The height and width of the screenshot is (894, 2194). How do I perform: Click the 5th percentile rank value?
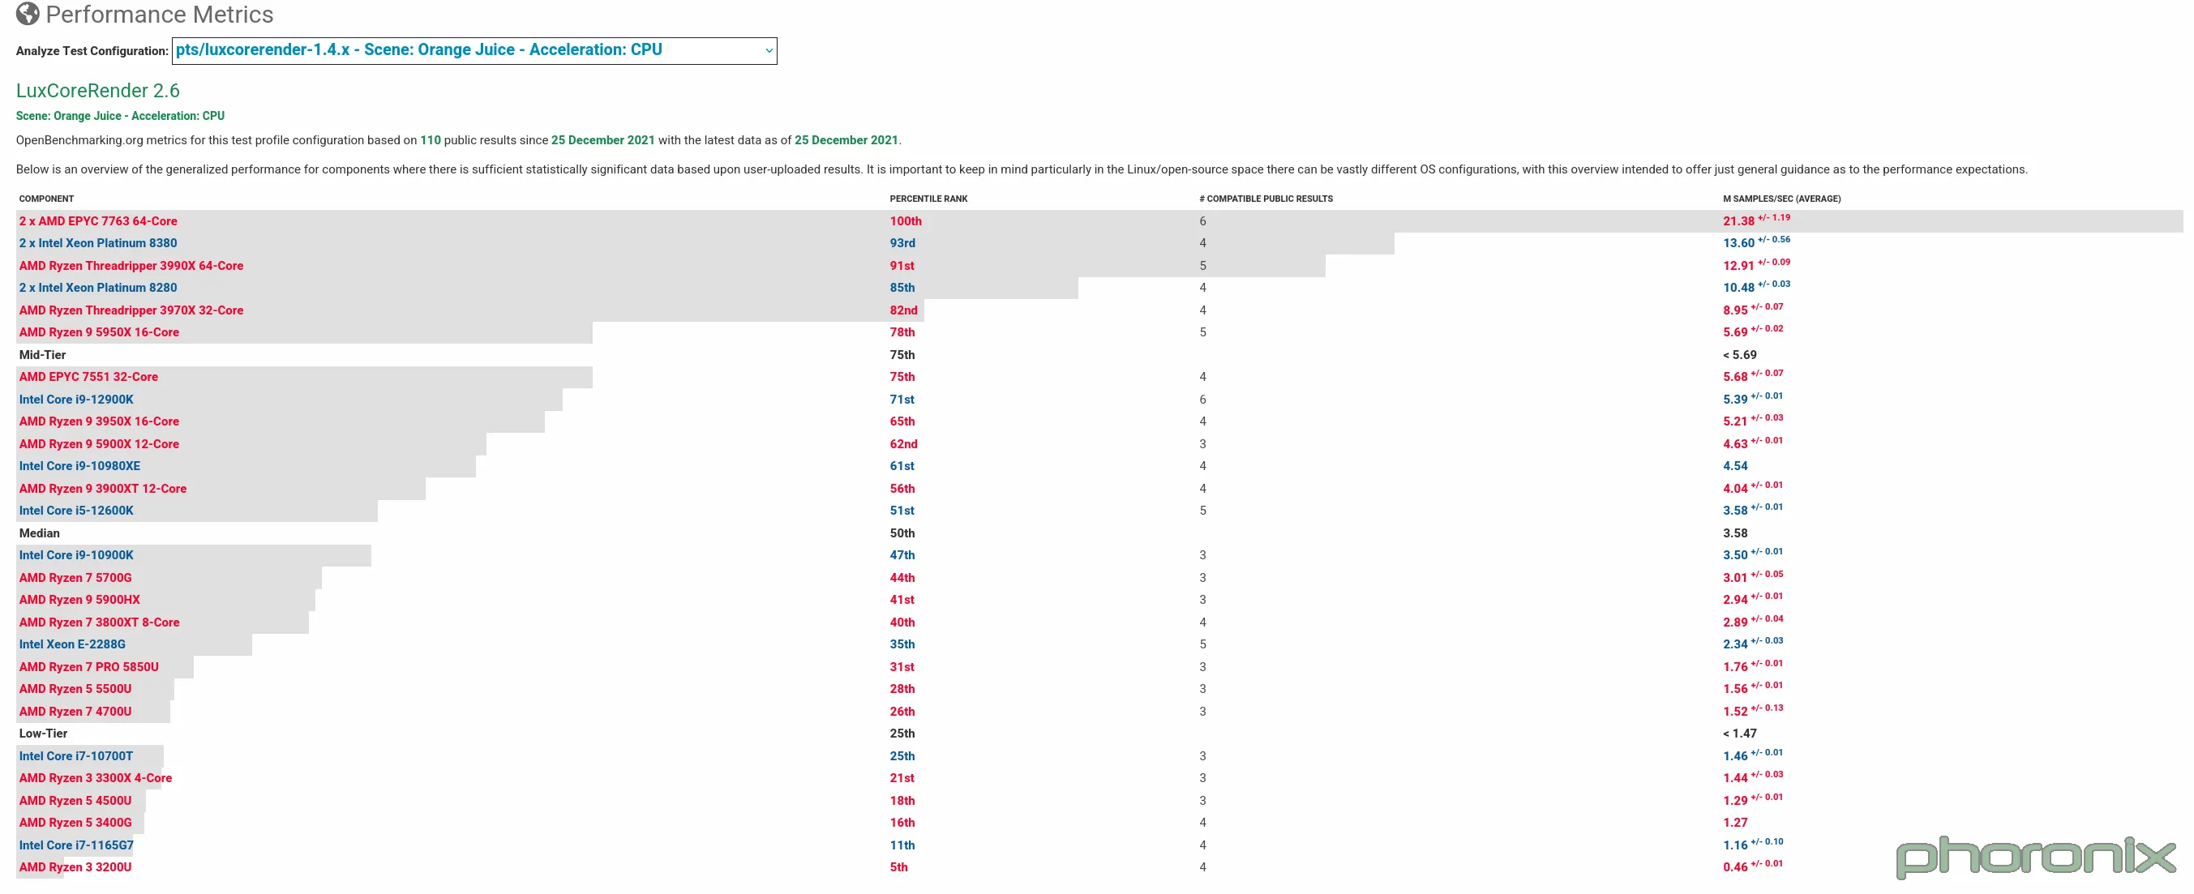898,867
